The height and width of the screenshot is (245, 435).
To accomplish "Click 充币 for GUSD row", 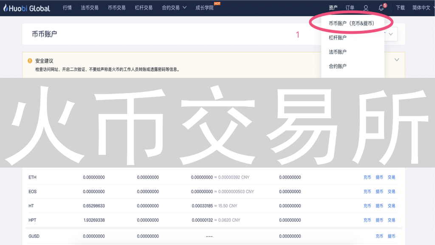I will click(379, 236).
